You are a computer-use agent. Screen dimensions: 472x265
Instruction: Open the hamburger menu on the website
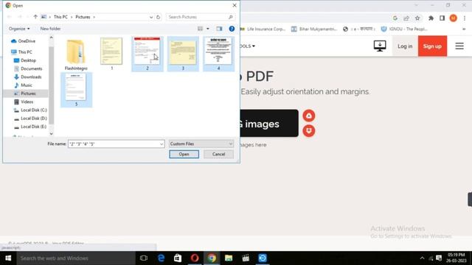pyautogui.click(x=459, y=46)
